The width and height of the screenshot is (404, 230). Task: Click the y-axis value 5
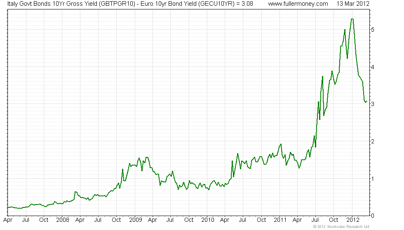click(372, 30)
